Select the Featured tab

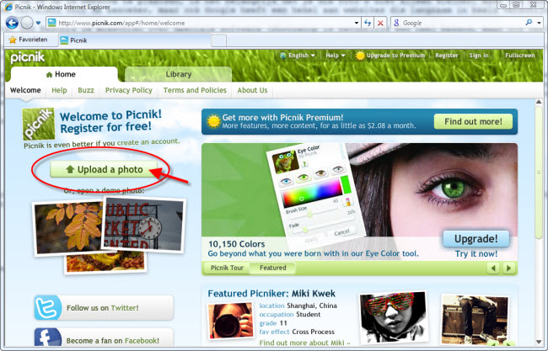272,268
